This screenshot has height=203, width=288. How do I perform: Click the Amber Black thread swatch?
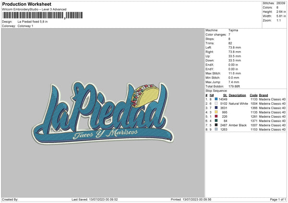point(216,125)
